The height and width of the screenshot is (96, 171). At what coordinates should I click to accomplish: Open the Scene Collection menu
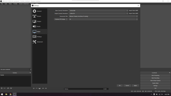24,4
